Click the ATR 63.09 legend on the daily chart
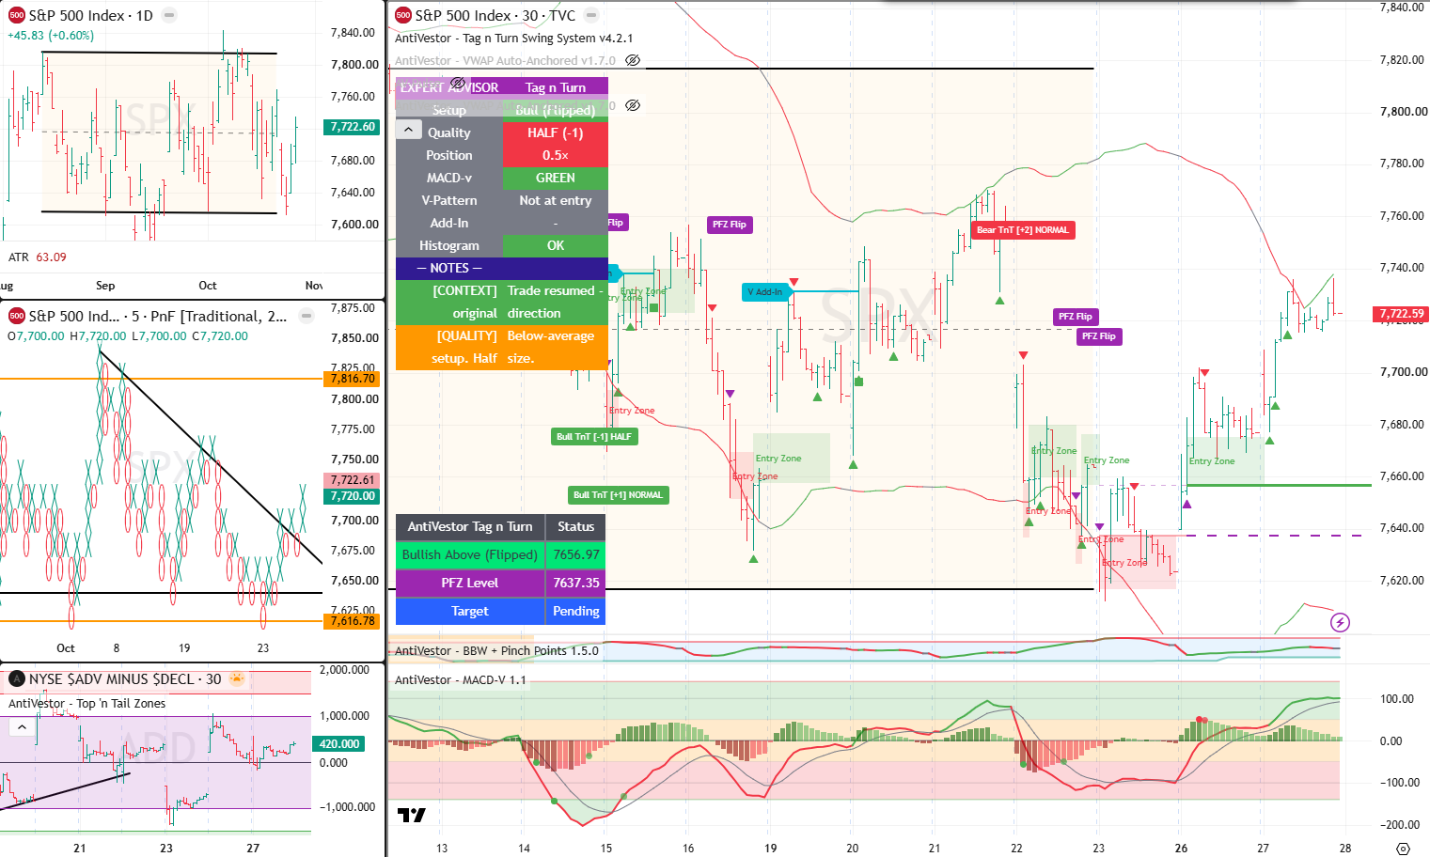 click(38, 257)
